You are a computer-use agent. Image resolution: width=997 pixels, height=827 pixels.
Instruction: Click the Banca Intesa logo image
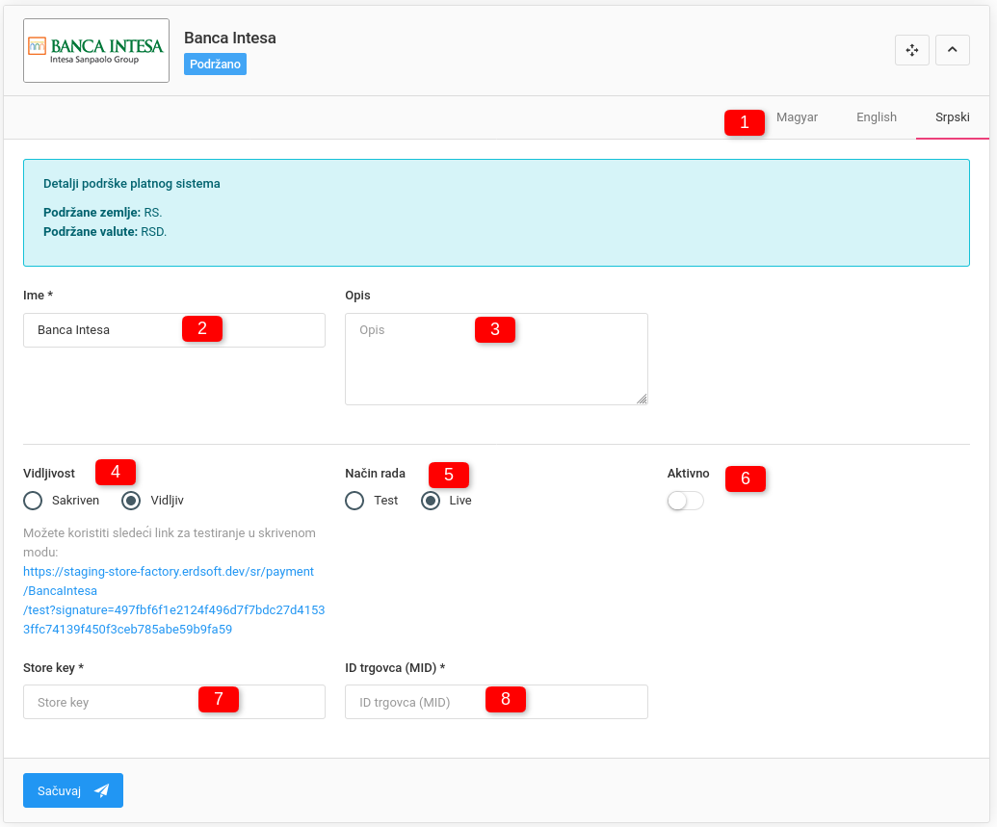pos(96,50)
